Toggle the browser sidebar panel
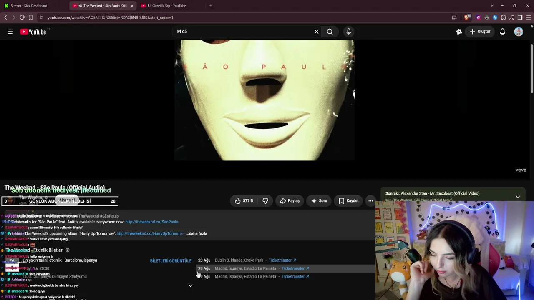The height and width of the screenshot is (300, 534). pos(520,17)
